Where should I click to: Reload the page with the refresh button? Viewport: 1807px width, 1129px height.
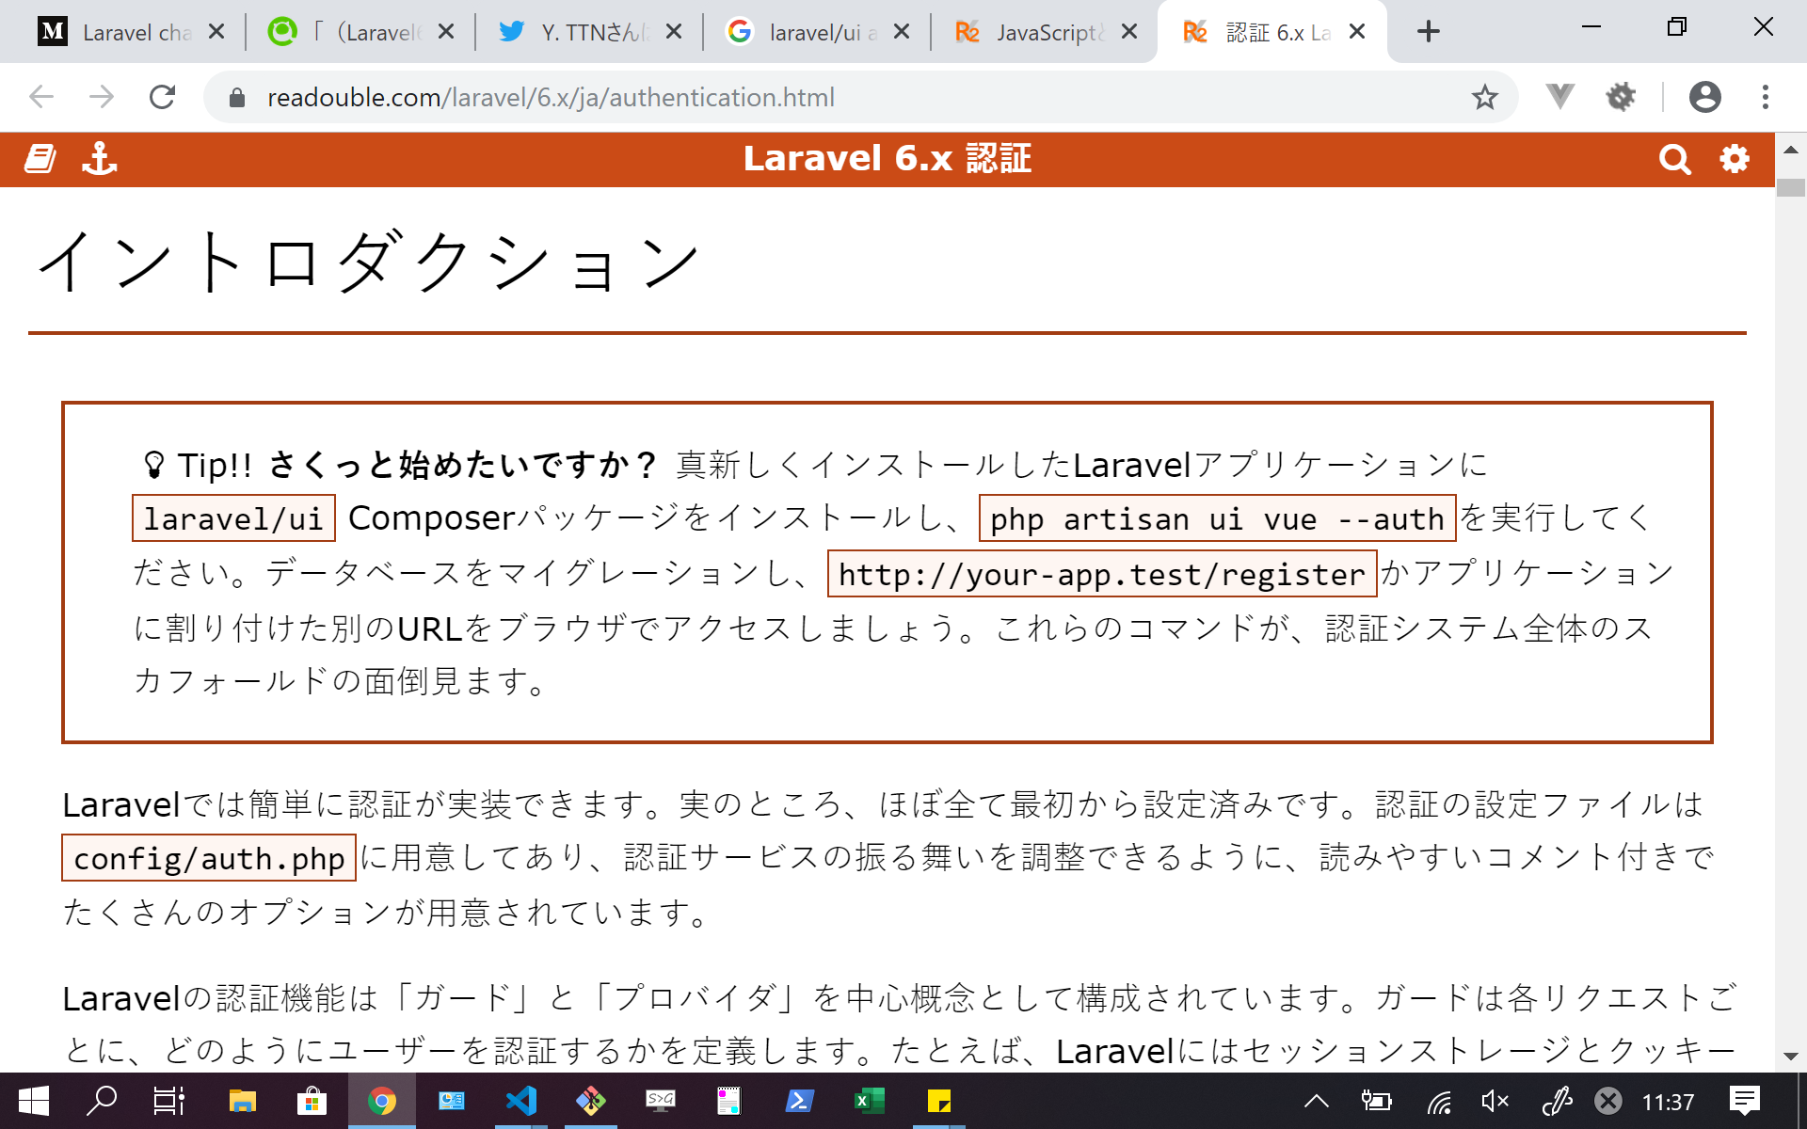coord(162,96)
